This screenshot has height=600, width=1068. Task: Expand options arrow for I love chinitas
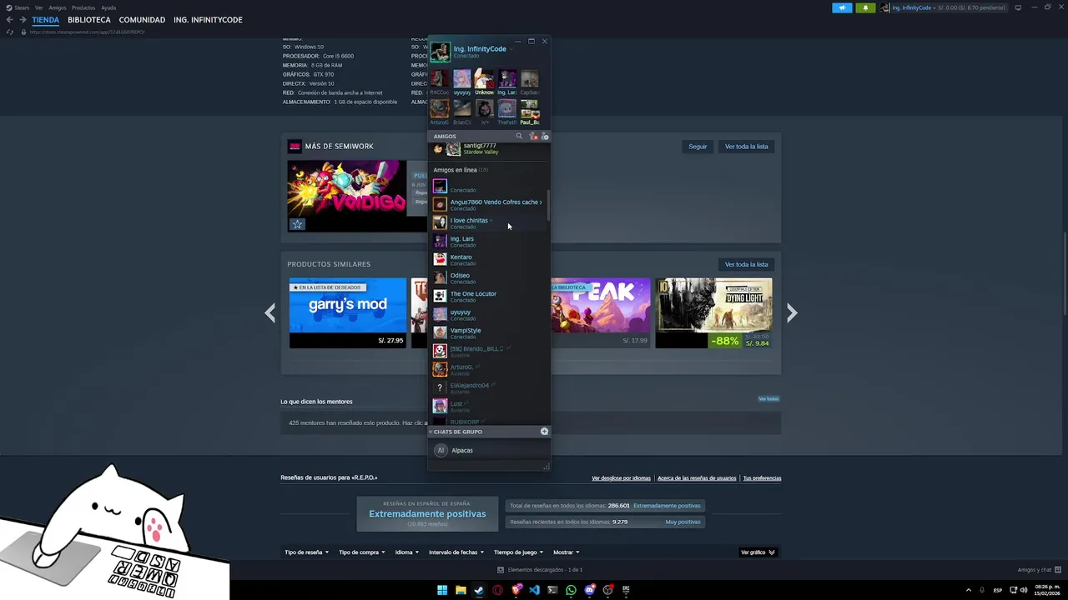point(491,221)
